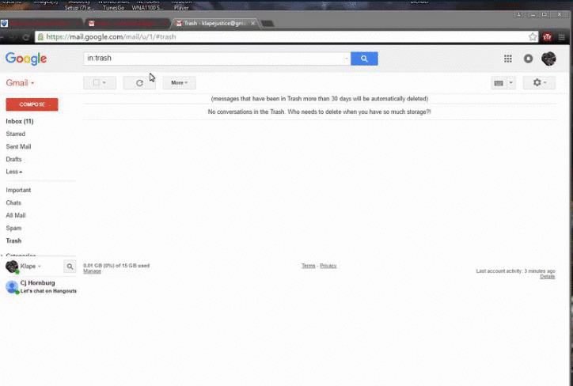Open input tools dropdown arrow
Screen dimensions: 573x386
[x=511, y=83]
